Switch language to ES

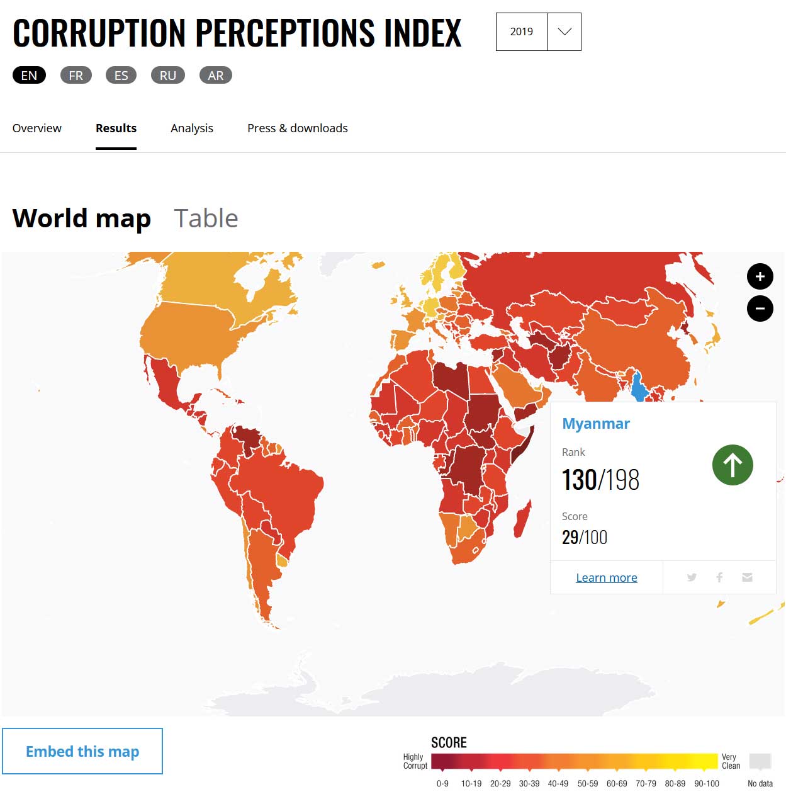point(121,75)
